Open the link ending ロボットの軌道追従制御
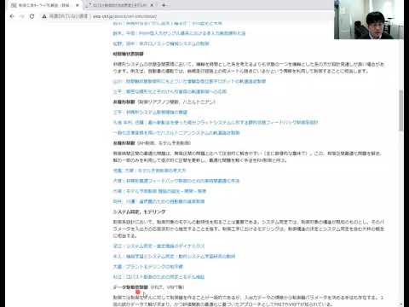This screenshot has height=307, width=409. 189,81
